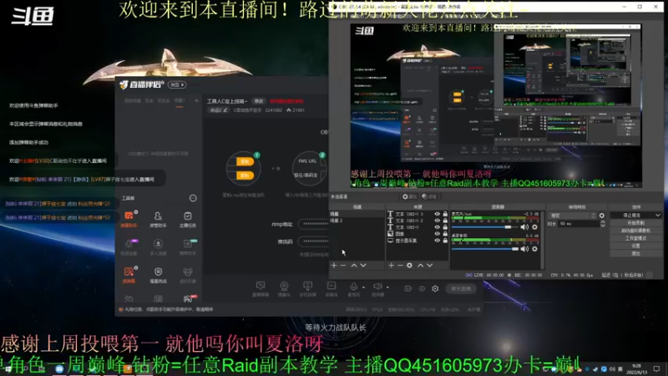Click the speaker icon in 直播伴侣 bottom bar
This screenshot has height=376, width=668.
(x=377, y=288)
